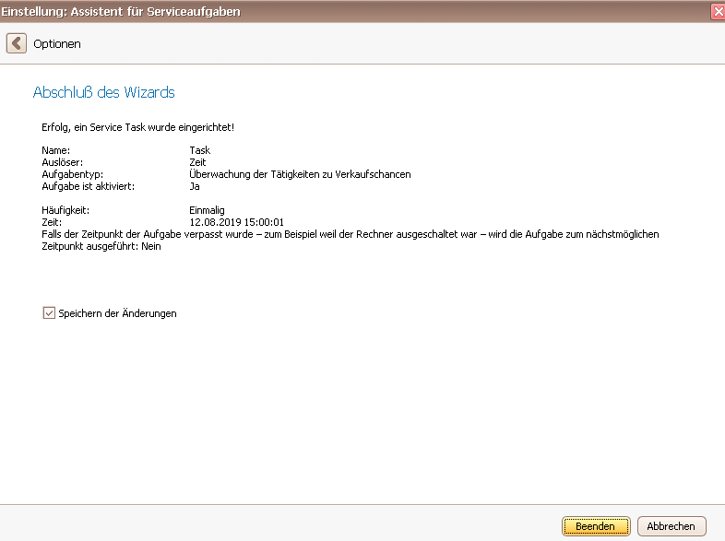This screenshot has height=541, width=725.
Task: Click the Speichern der Änderungen label text
Action: coord(117,313)
